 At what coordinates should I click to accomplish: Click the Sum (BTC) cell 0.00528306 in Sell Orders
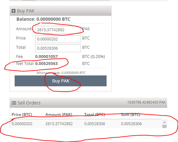tap(131, 124)
